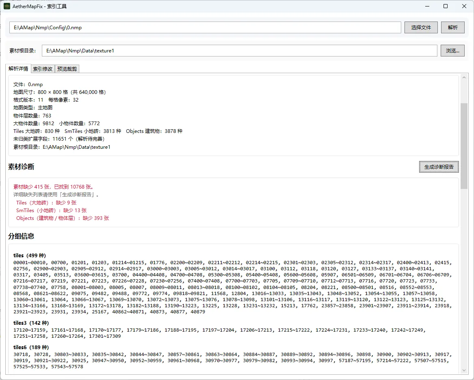Click the 未归类扩展字段: 11651 line
The image size is (474, 380).
[x=59, y=139]
